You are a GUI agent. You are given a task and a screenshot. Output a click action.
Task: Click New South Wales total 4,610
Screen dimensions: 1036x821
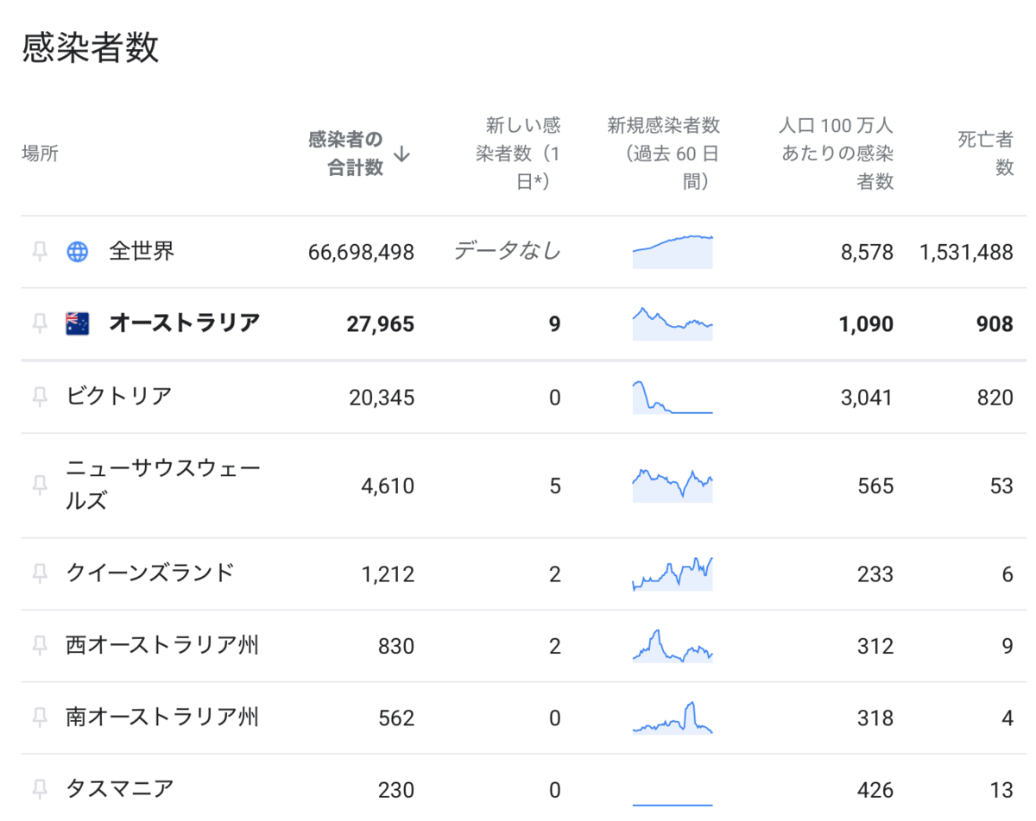coord(388,486)
